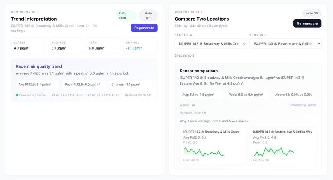Click the Above 12: 0.0% vs 0.0% chip
This screenshot has width=333, height=180.
pos(295,95)
